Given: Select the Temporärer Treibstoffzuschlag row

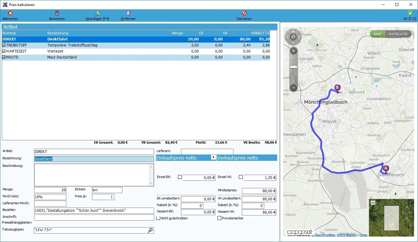Looking at the screenshot, I should (x=136, y=45).
